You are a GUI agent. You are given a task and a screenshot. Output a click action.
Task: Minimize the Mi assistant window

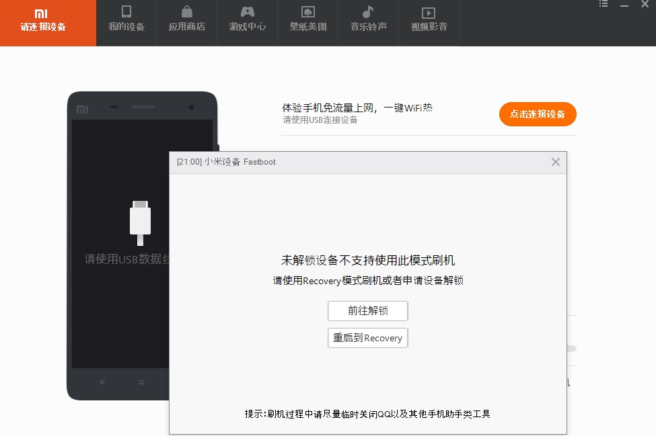pos(625,5)
